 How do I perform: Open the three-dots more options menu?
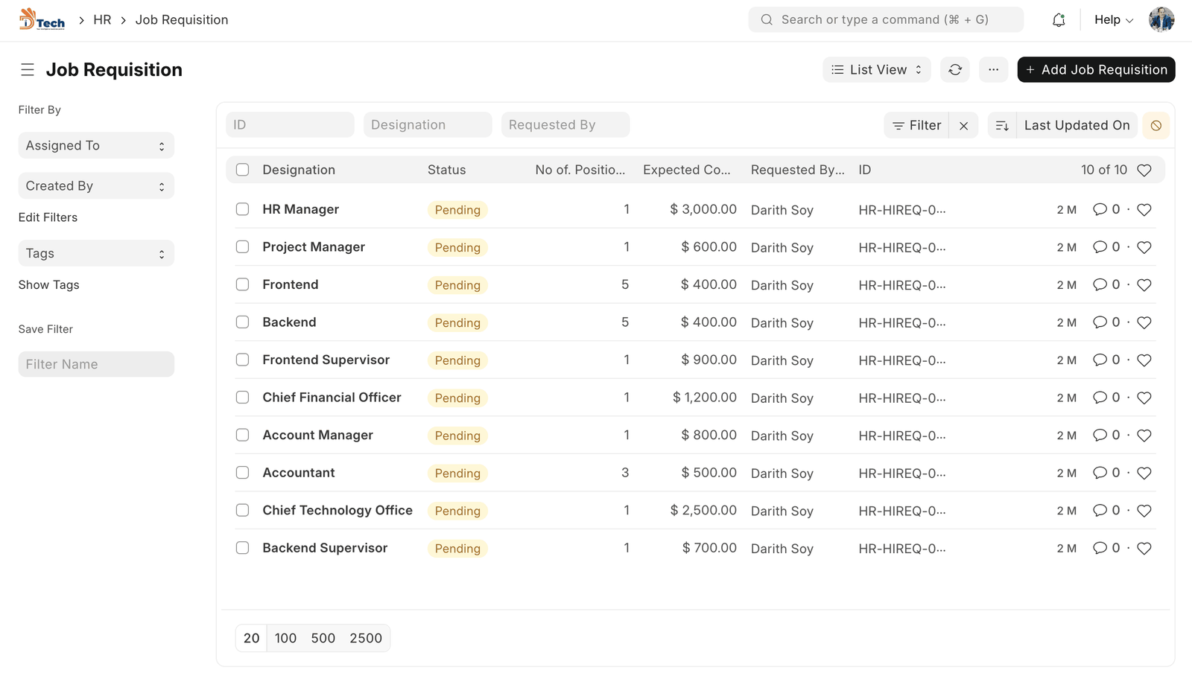point(993,70)
